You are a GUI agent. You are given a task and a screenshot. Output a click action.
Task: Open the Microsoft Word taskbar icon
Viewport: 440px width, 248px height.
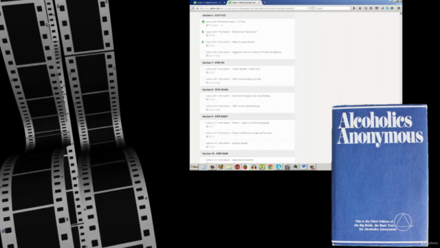(x=304, y=167)
